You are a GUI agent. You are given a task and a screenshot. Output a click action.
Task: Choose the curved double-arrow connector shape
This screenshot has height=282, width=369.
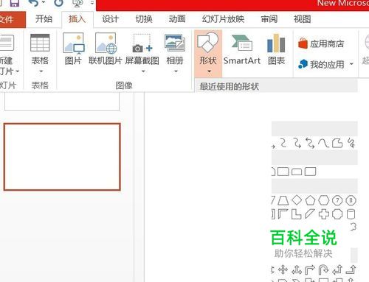310,143
